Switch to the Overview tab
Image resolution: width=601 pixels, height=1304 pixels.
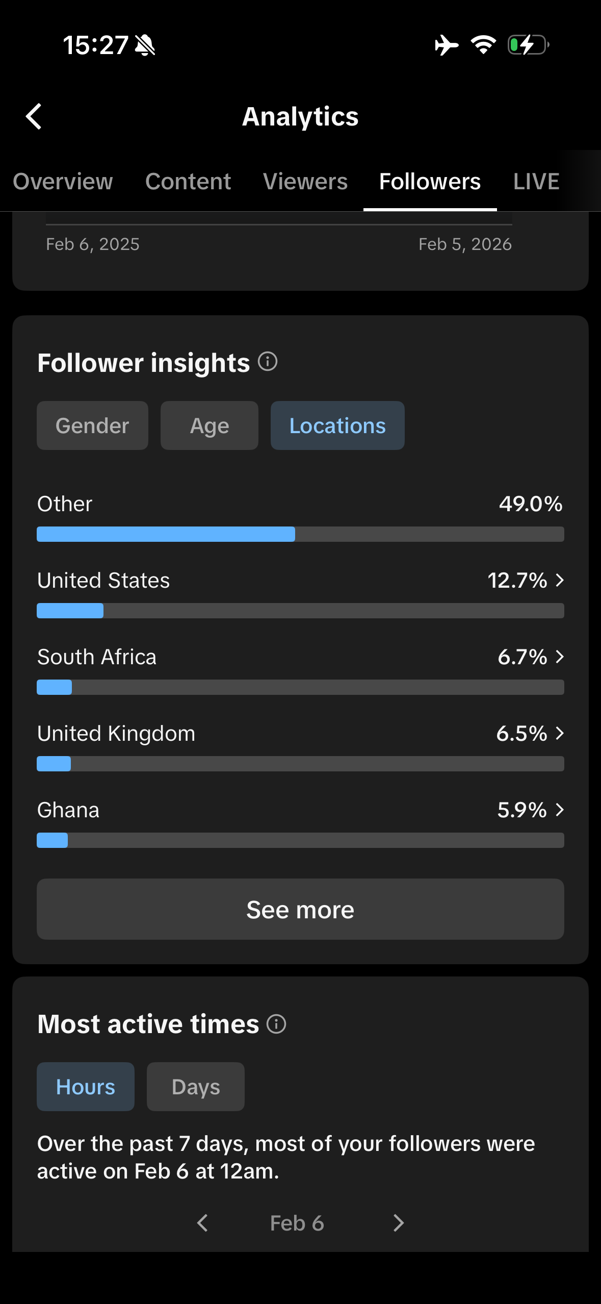pyautogui.click(x=63, y=182)
